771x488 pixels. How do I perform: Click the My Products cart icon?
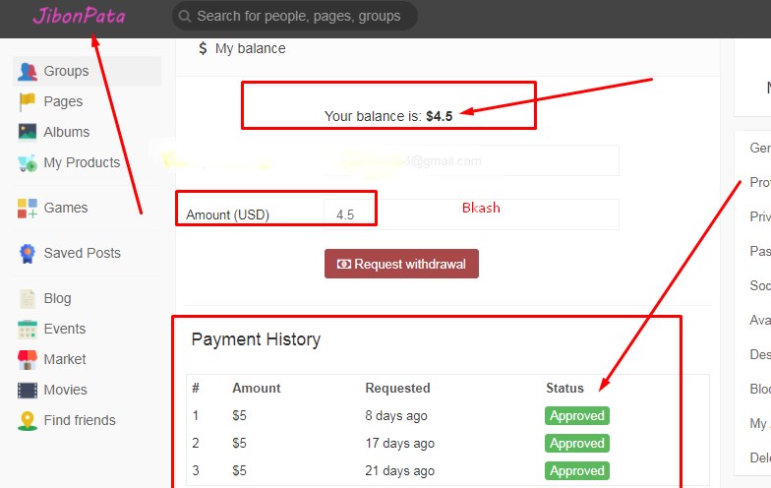pos(28,162)
